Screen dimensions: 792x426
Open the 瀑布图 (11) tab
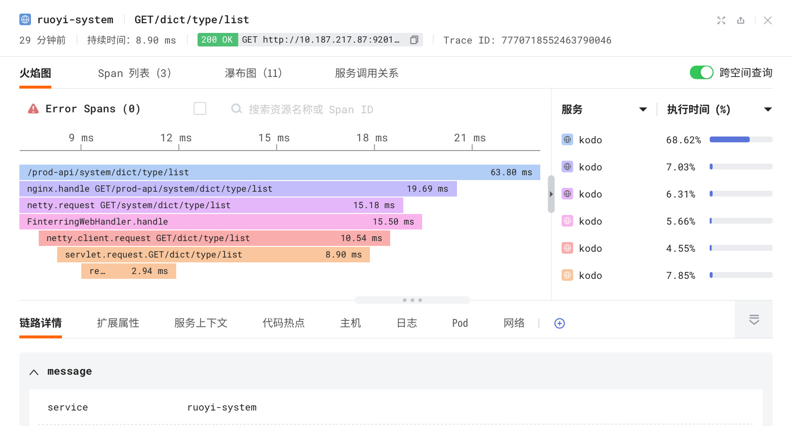click(253, 73)
